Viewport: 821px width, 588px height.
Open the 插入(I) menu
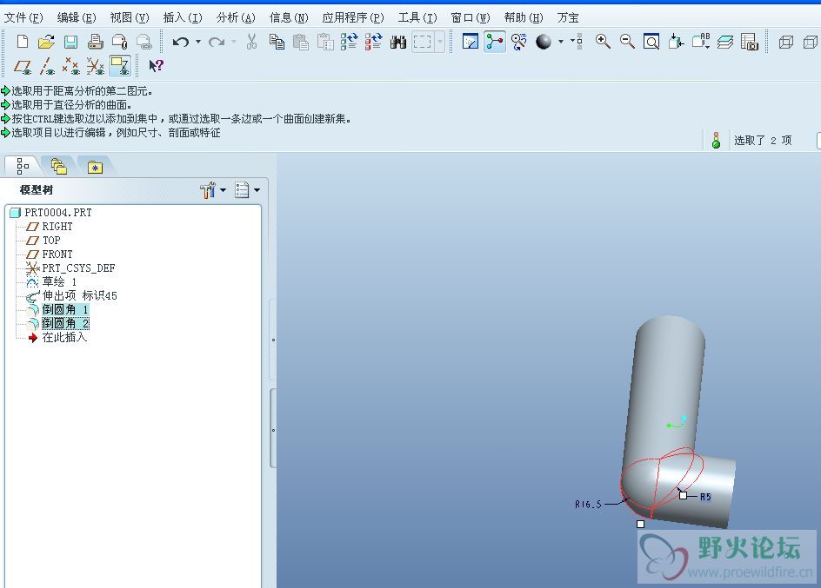[183, 17]
